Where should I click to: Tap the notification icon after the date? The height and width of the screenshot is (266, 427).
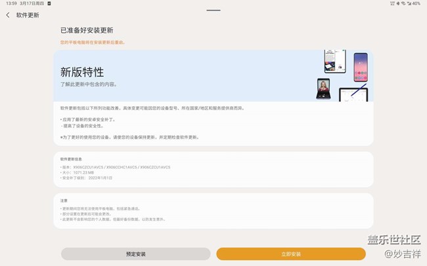(49, 3)
